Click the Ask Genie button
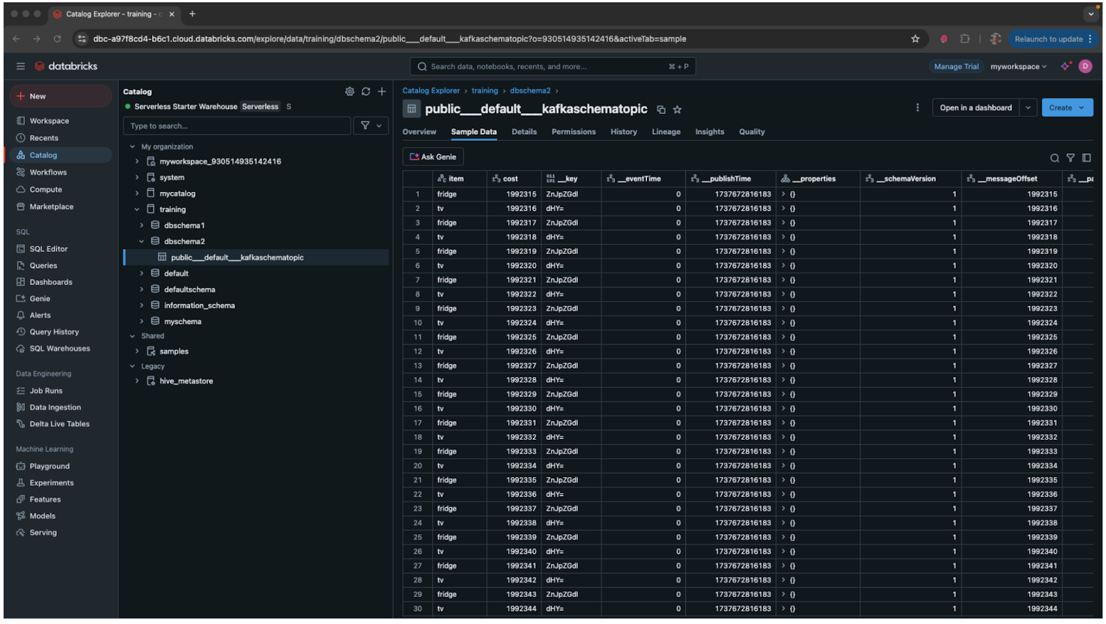The image size is (1106, 624). tap(433, 157)
